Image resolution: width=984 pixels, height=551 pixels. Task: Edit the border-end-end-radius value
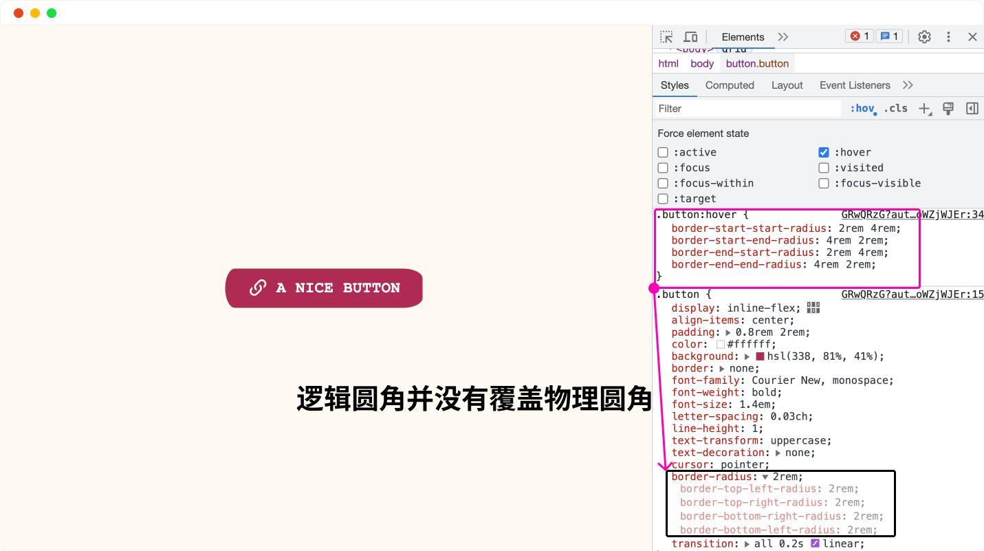click(x=842, y=264)
